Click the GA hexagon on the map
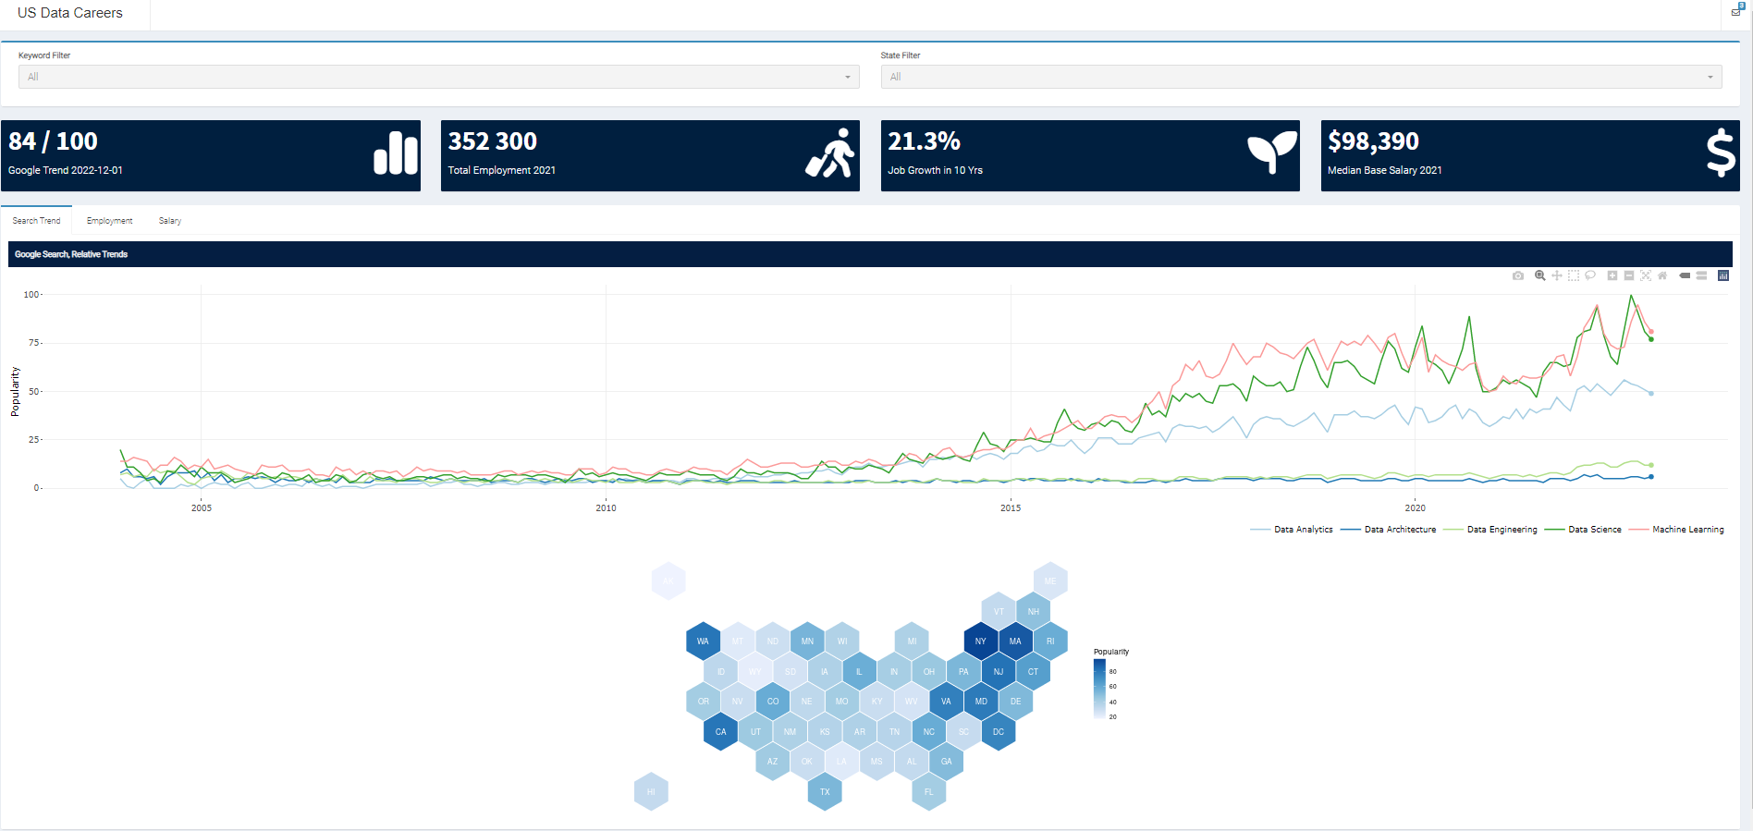 point(947,762)
